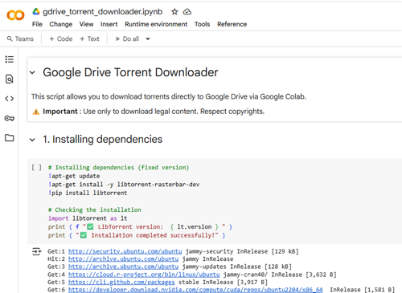Click the script description paragraph text
The image size is (402, 293).
169,96
